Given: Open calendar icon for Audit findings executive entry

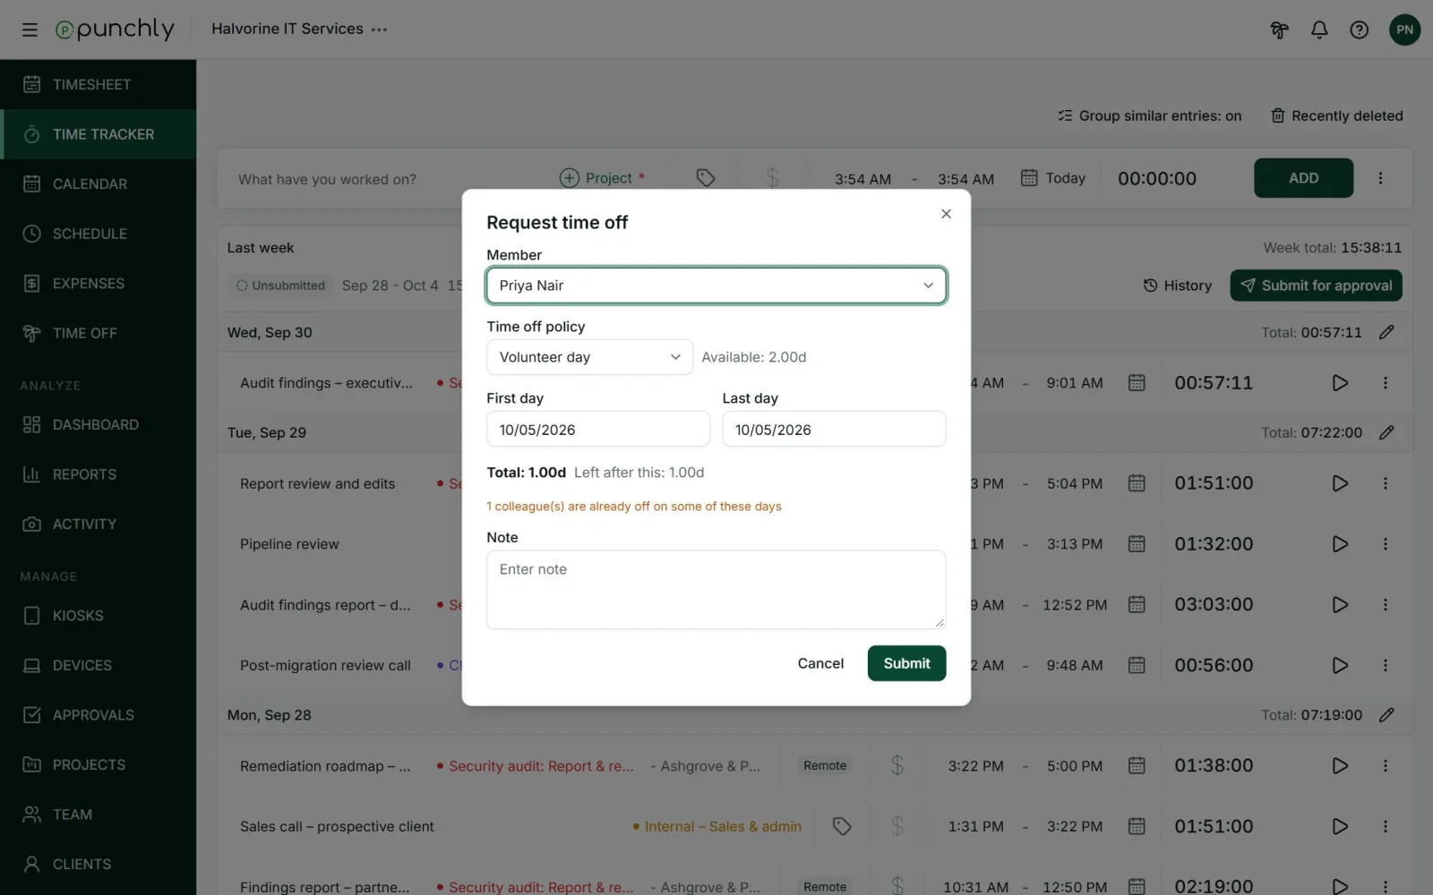Looking at the screenshot, I should tap(1137, 383).
